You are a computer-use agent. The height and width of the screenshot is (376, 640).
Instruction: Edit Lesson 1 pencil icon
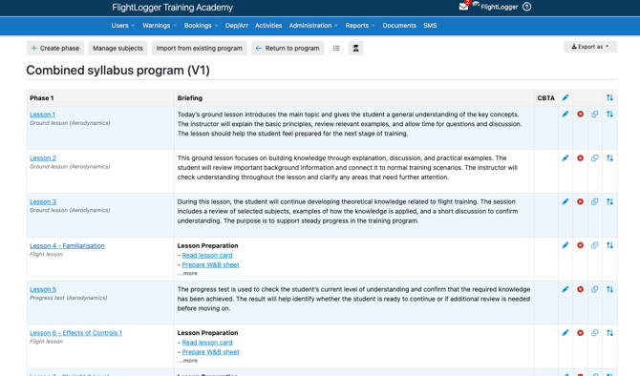[x=565, y=115]
